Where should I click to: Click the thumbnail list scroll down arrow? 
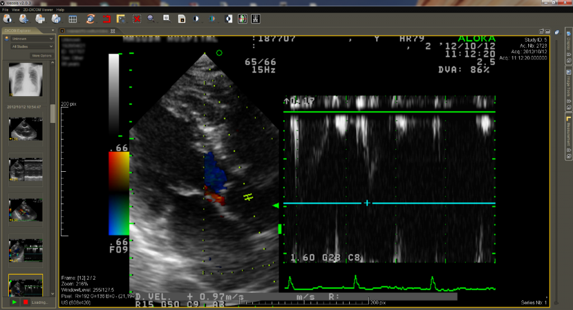(x=53, y=294)
